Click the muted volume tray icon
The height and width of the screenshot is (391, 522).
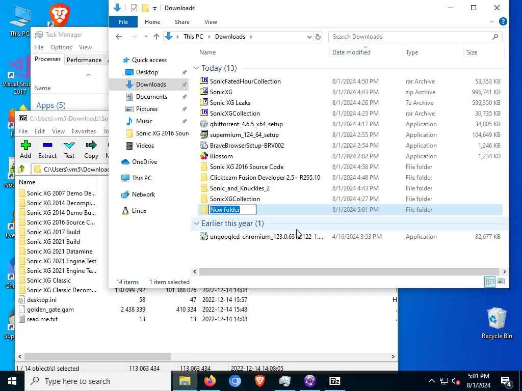[456, 381]
